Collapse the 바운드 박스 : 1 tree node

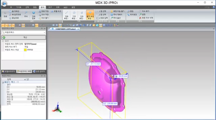[3, 82]
